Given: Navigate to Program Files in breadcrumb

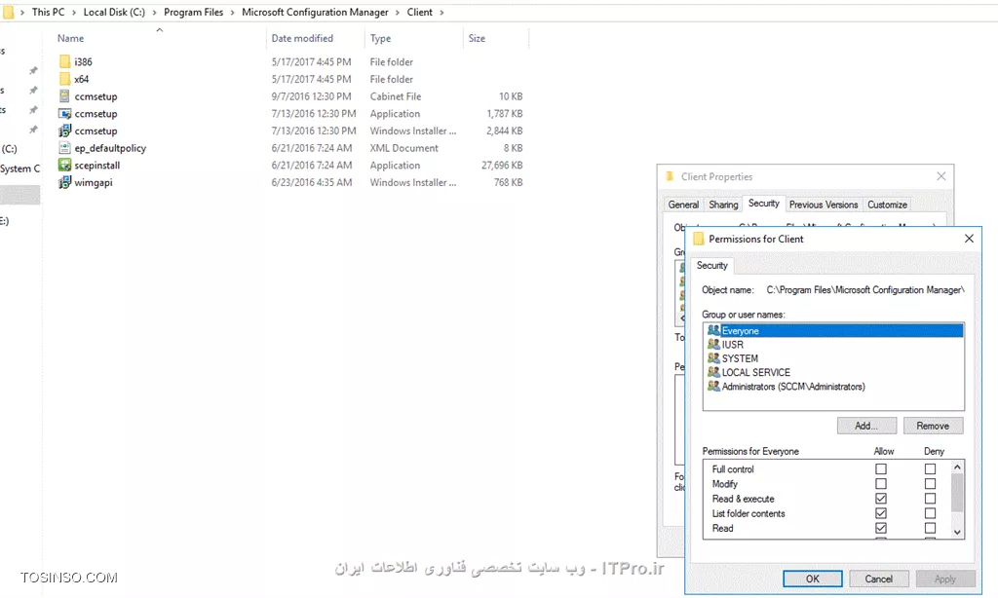Looking at the screenshot, I should (x=194, y=12).
